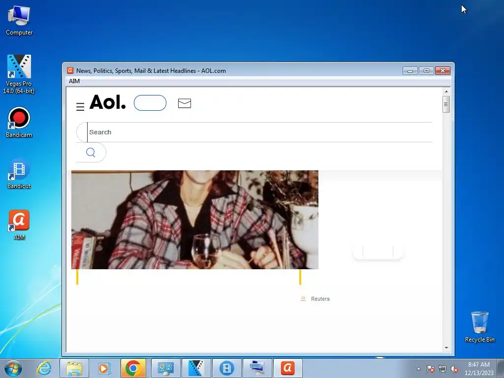Image resolution: width=504 pixels, height=378 pixels.
Task: Switch to Google Chrome in the taskbar
Action: [x=133, y=368]
